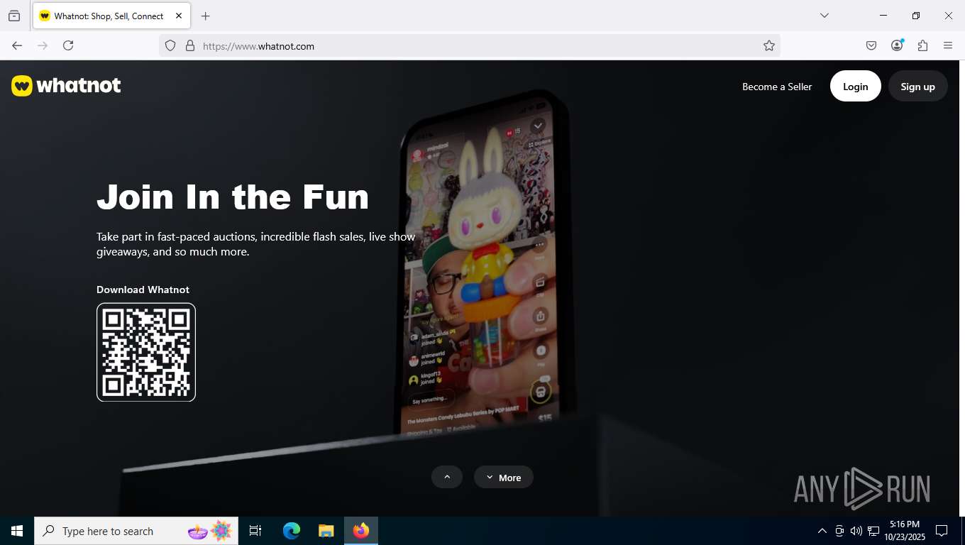The width and height of the screenshot is (965, 545).
Task: Open browser extensions panel
Action: pyautogui.click(x=922, y=45)
